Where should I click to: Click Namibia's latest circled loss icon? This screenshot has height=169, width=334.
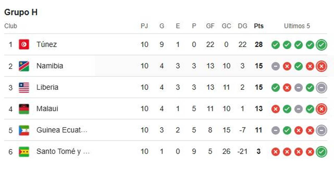(x=321, y=66)
